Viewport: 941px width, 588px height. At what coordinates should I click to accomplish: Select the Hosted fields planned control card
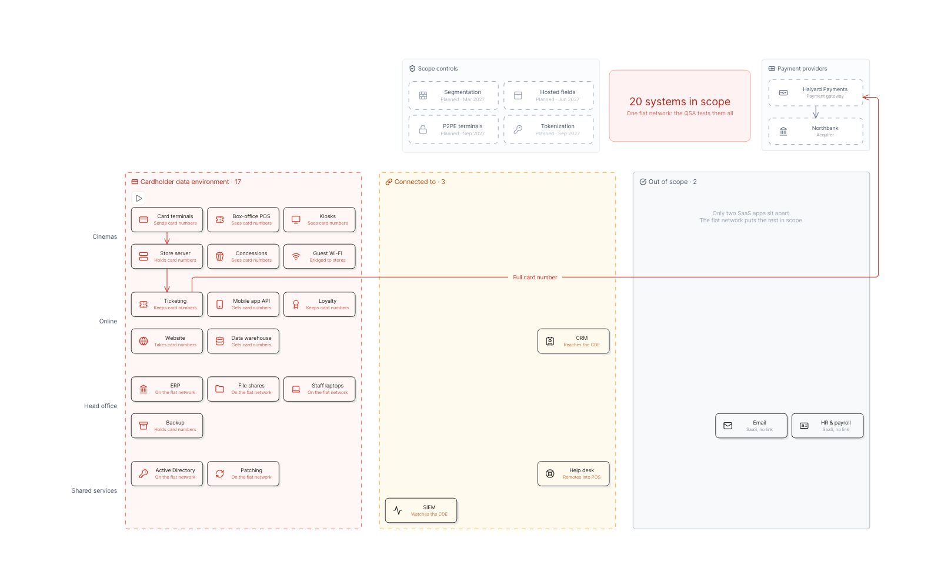click(x=549, y=96)
